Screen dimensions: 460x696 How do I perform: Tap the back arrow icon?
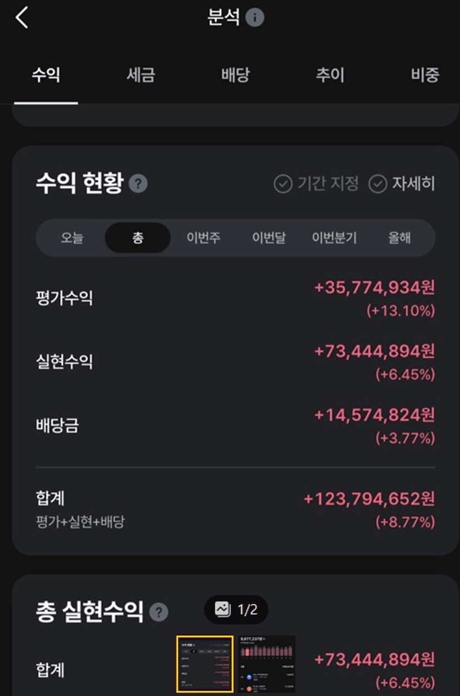pos(22,18)
